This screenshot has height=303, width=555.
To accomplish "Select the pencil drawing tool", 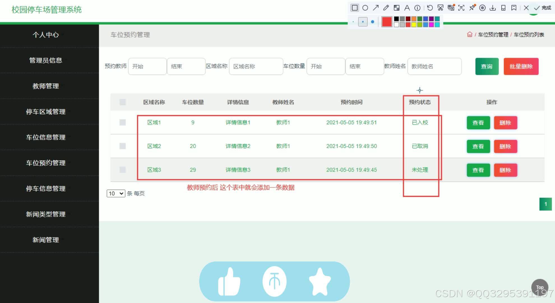I will tap(386, 8).
